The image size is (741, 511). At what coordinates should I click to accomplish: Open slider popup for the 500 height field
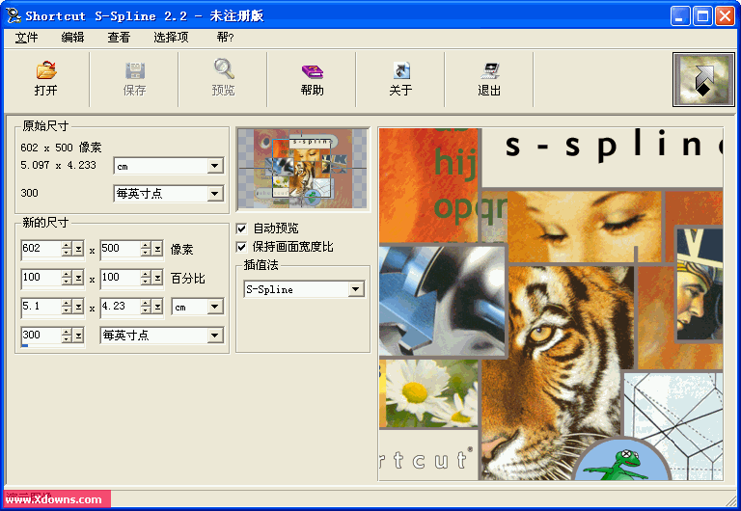157,249
